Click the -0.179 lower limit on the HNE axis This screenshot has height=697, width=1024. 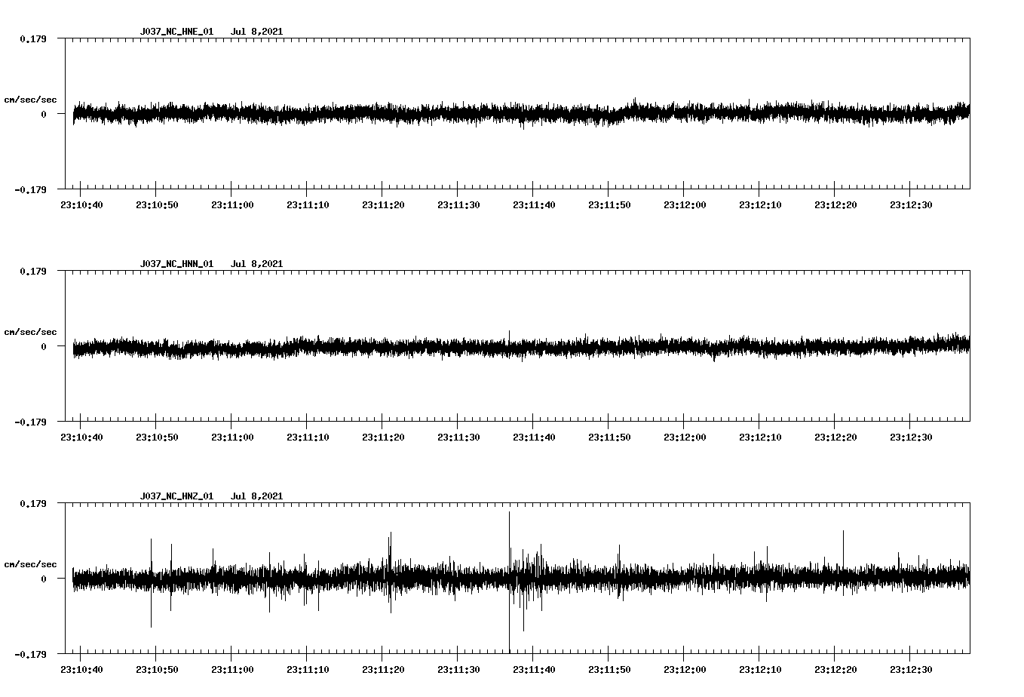pyautogui.click(x=30, y=189)
